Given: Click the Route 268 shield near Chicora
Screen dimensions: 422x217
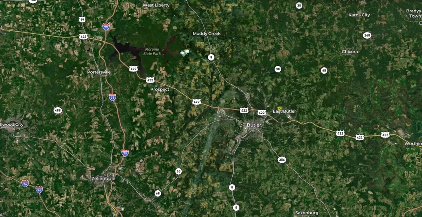Looking at the screenshot, I should pos(367,35).
